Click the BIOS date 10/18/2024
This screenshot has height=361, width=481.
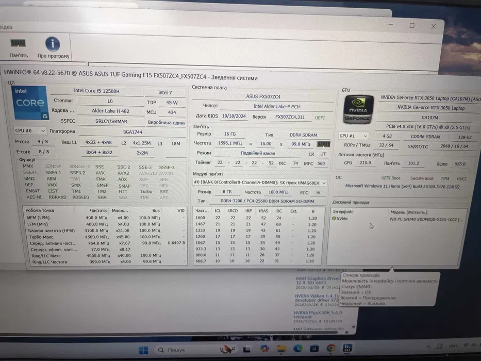pyautogui.click(x=234, y=116)
